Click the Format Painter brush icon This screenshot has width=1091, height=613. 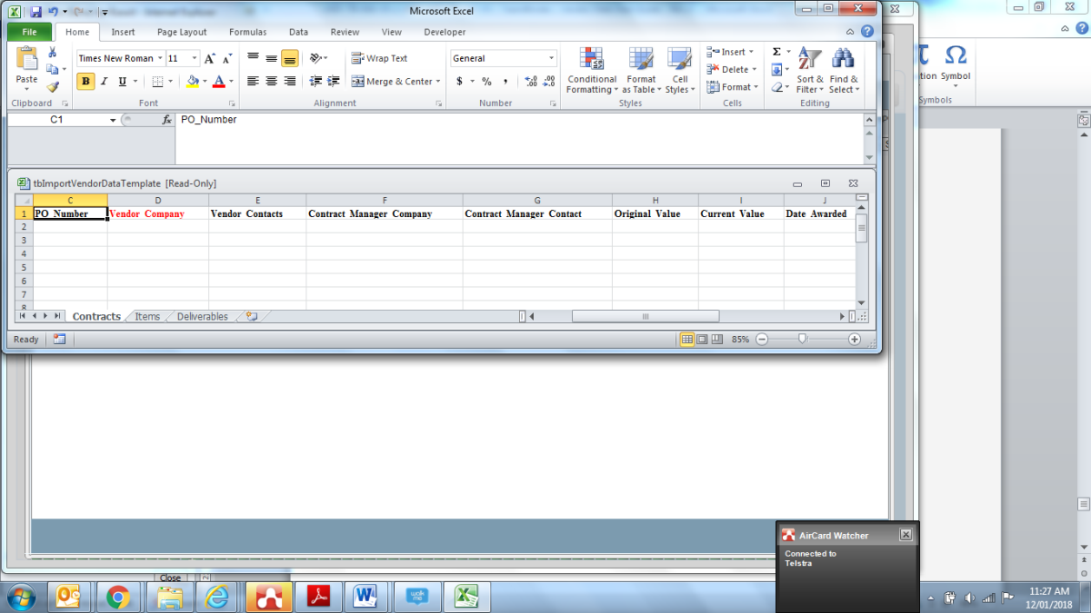(x=53, y=87)
